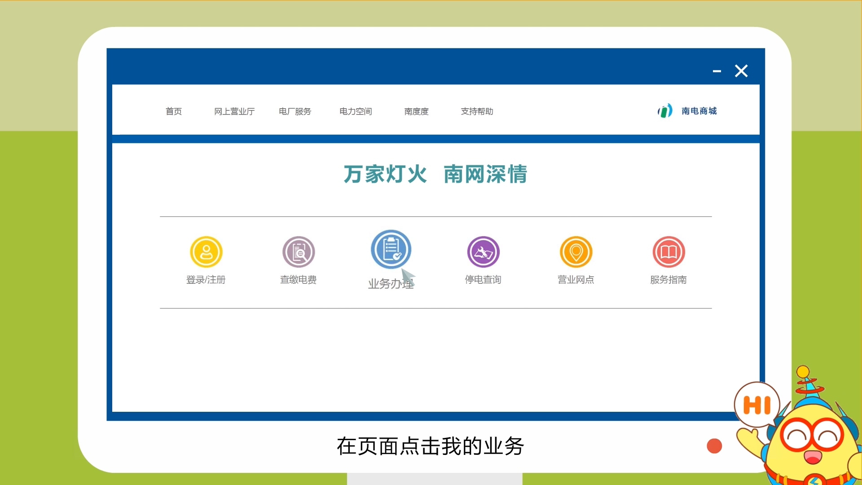Screen dimensions: 862x485
Task: Open the 查缴电费 bill search icon
Action: click(x=299, y=252)
